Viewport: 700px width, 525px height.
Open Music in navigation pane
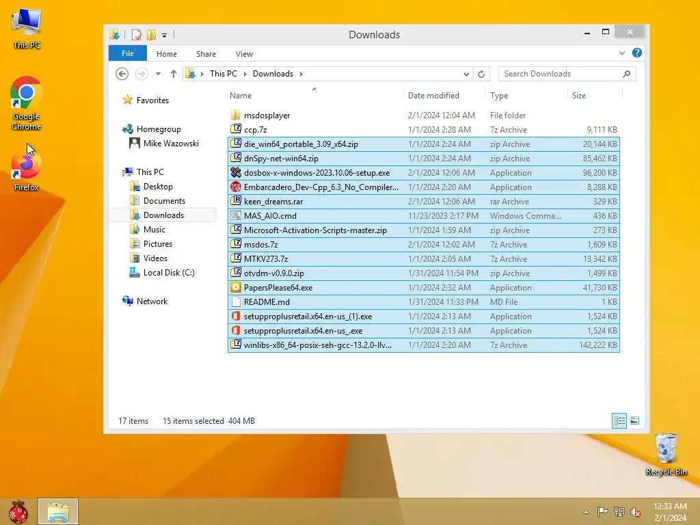[154, 230]
